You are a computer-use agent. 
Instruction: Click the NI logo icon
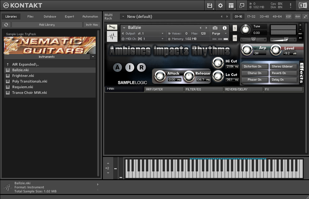pyautogui.click(x=302, y=6)
